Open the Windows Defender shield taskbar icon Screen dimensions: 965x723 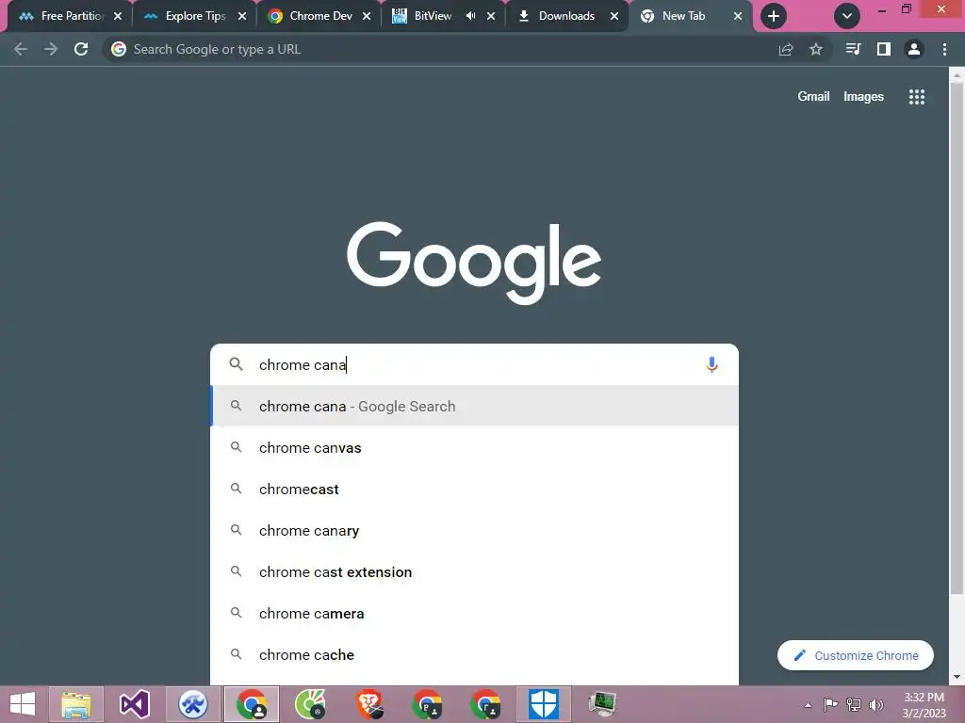544,704
